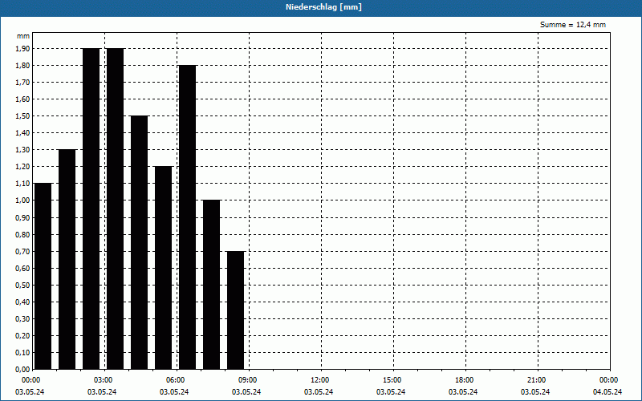The width and height of the screenshot is (642, 401).
Task: Select the "06:00" time label on x-axis
Action: (x=175, y=380)
